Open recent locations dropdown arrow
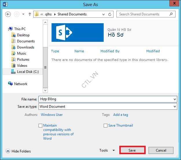Viewport: 181px width, 160px height. (23, 14)
